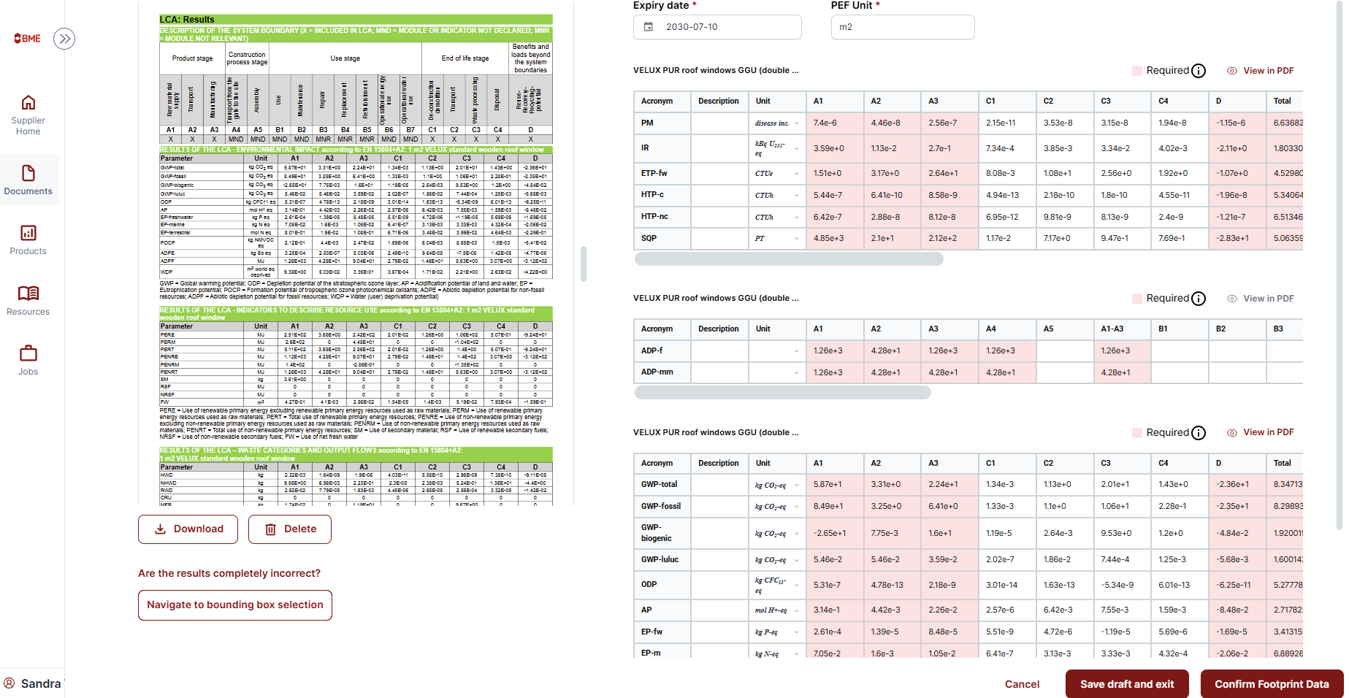Image resolution: width=1349 pixels, height=698 pixels.
Task: Switch to Documents in the sidebar
Action: click(x=28, y=180)
